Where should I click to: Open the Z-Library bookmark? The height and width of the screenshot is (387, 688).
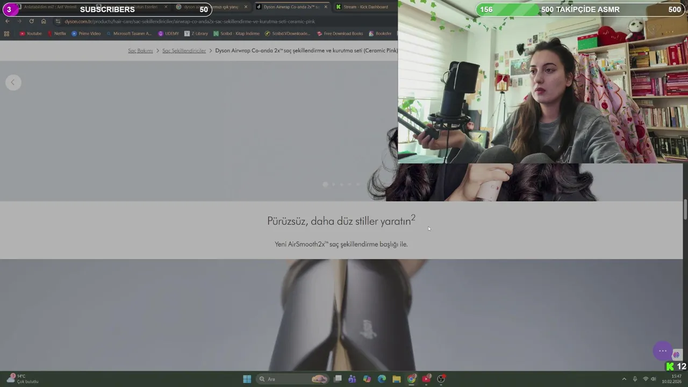[196, 33]
